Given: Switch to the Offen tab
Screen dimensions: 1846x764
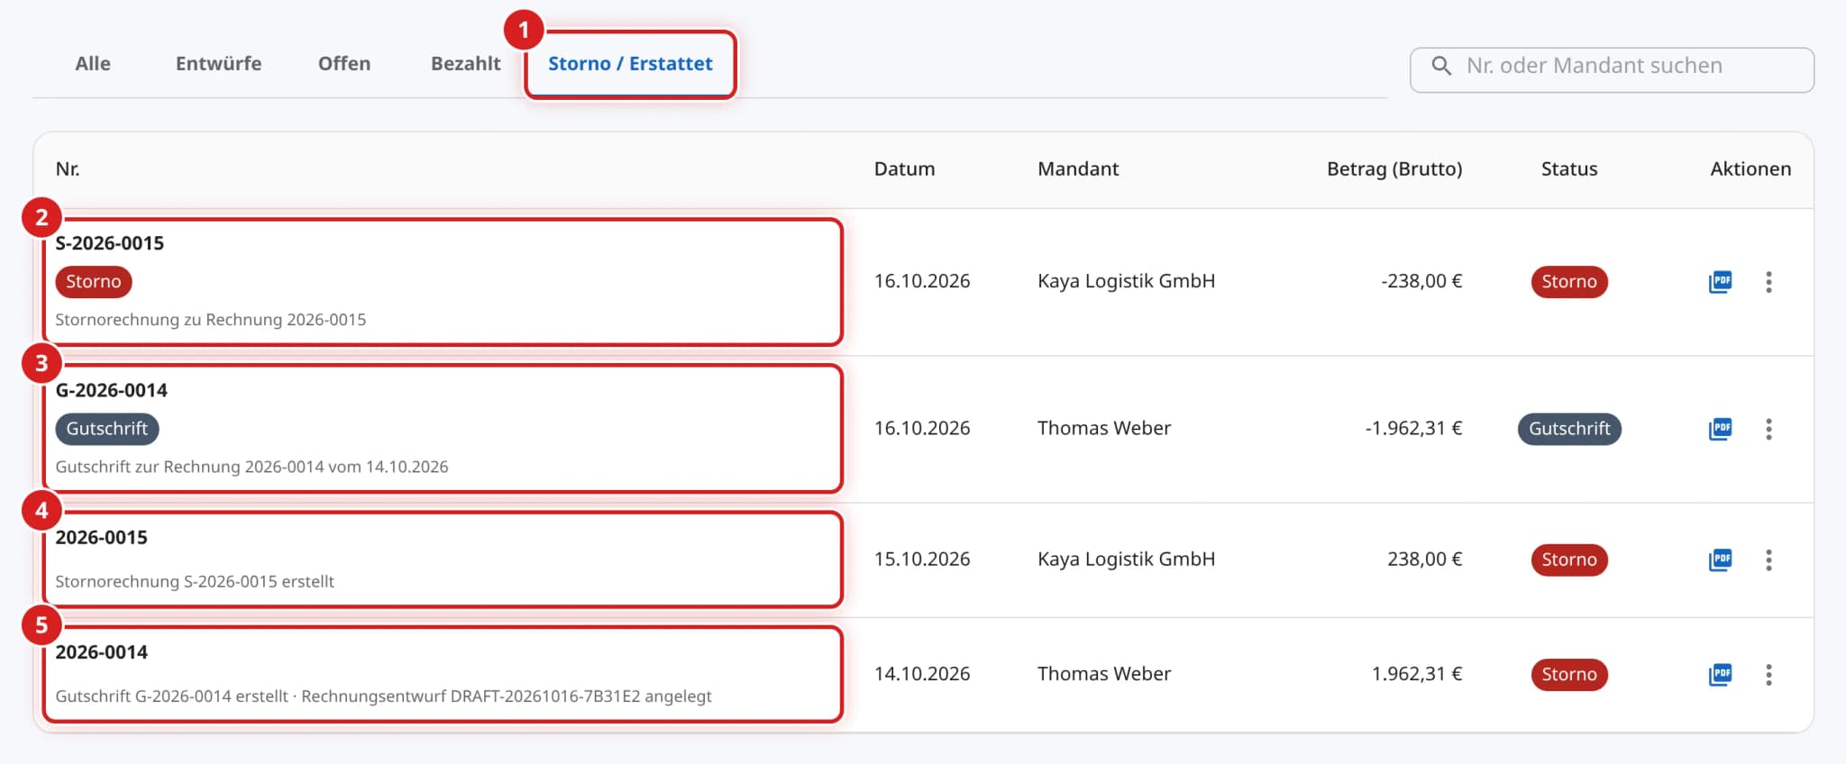Looking at the screenshot, I should 344,64.
